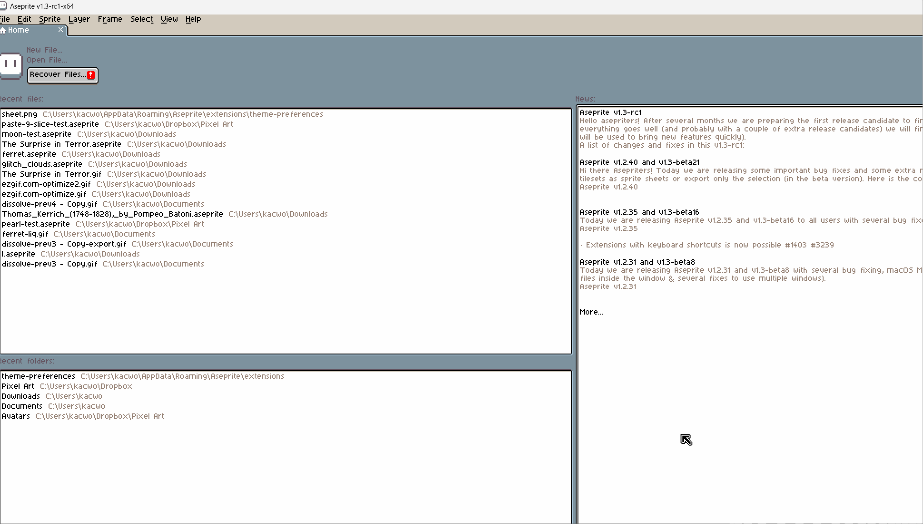
Task: Open the theme-preferences recent folder
Action: click(x=39, y=376)
